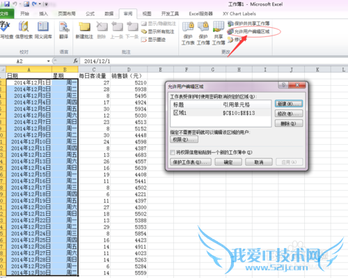348x278 pixels.
Task: Open the XY Chart Labels tab
Action: point(239,13)
